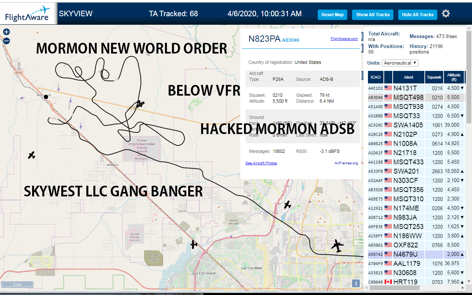472x295 pixels.
Task: Select the N1008A row
Action: [416, 144]
